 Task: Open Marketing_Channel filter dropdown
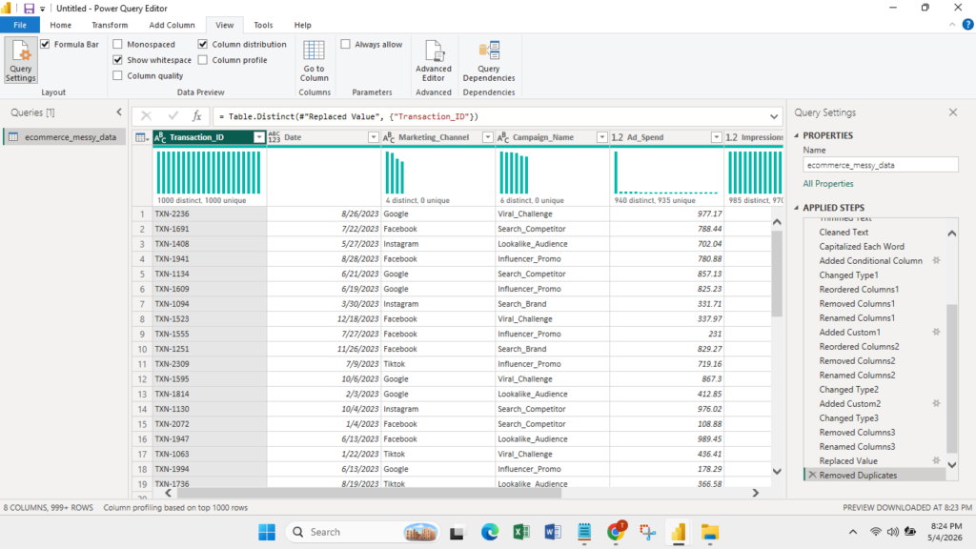click(487, 137)
